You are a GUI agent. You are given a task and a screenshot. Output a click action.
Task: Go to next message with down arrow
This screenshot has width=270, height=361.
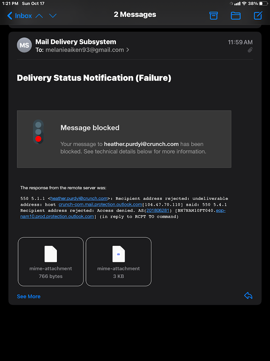(x=53, y=16)
